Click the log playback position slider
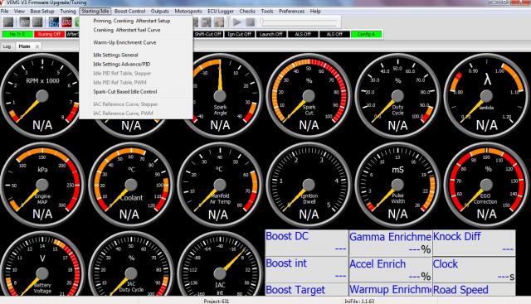The image size is (531, 304). [x=299, y=22]
